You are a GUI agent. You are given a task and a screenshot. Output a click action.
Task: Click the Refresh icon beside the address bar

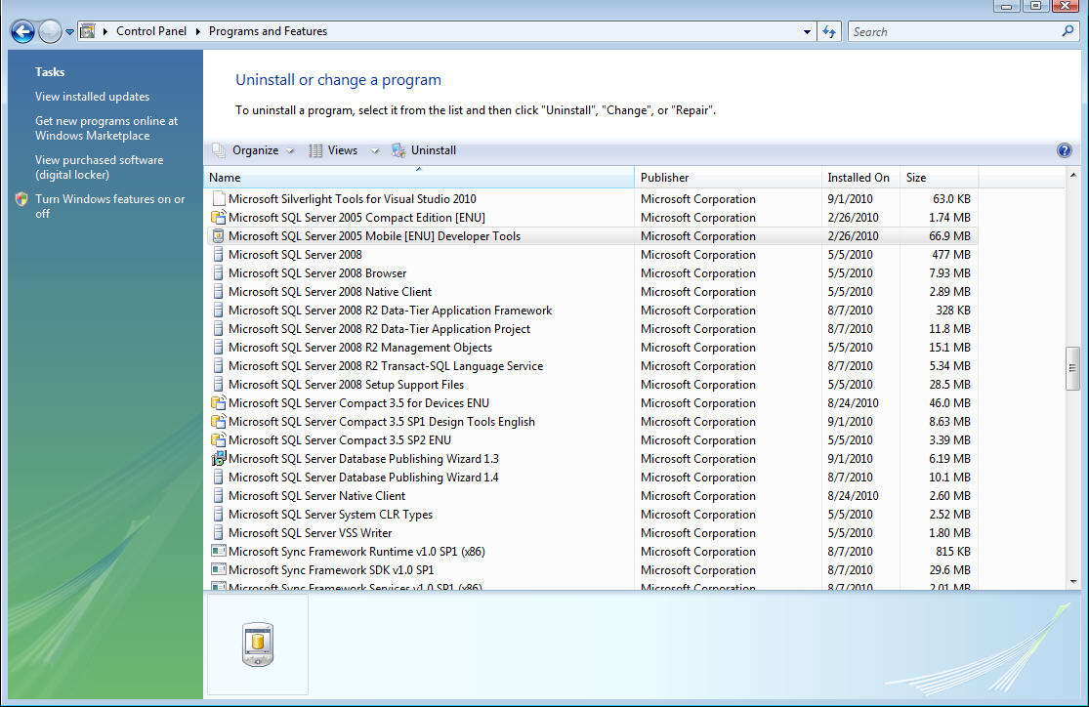click(x=828, y=31)
